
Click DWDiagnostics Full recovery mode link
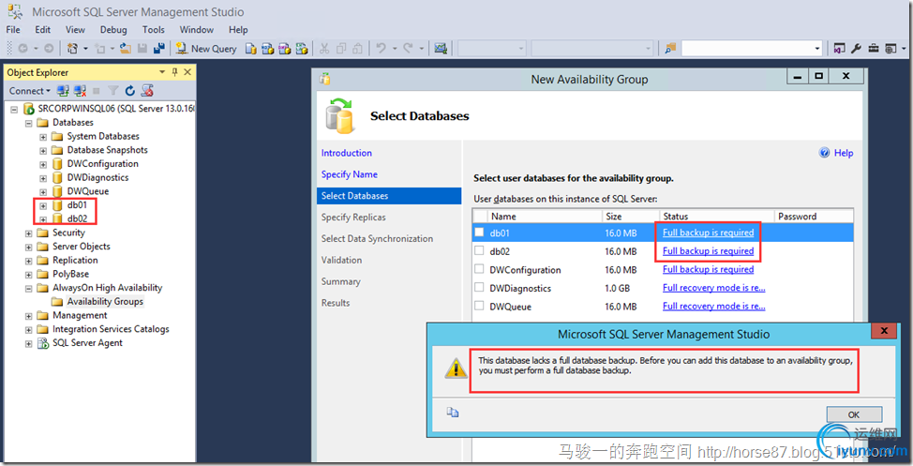[x=714, y=288]
